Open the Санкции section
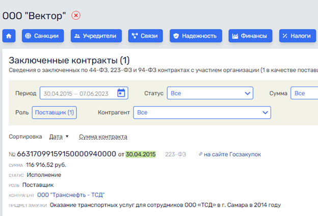 pos(43,36)
